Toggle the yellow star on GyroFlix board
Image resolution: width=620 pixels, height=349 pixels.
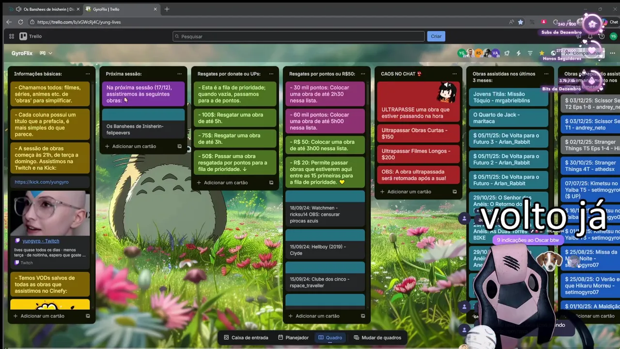tap(542, 53)
